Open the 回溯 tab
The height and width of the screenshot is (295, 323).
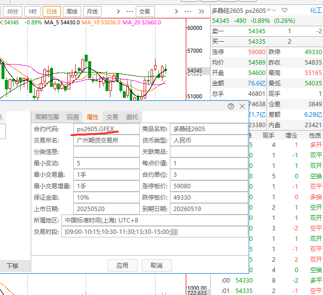73,117
